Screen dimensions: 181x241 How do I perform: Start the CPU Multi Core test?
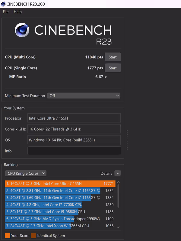(x=113, y=57)
